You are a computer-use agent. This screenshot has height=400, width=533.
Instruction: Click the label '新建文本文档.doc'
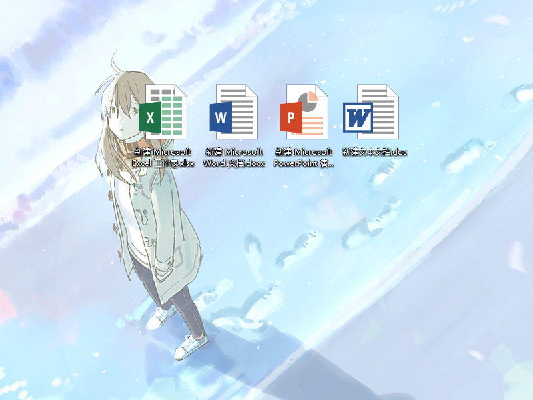tap(374, 152)
